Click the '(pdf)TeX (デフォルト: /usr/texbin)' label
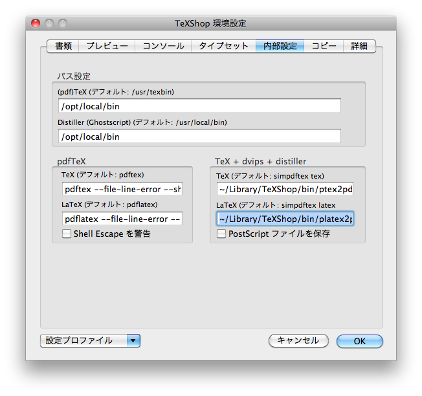This screenshot has width=422, height=396. [x=116, y=92]
